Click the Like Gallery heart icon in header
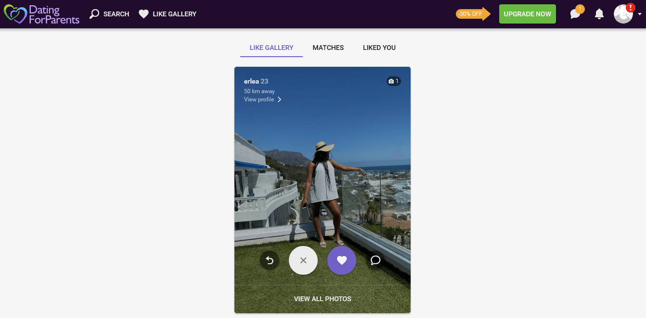Image resolution: width=646 pixels, height=318 pixels. point(143,14)
